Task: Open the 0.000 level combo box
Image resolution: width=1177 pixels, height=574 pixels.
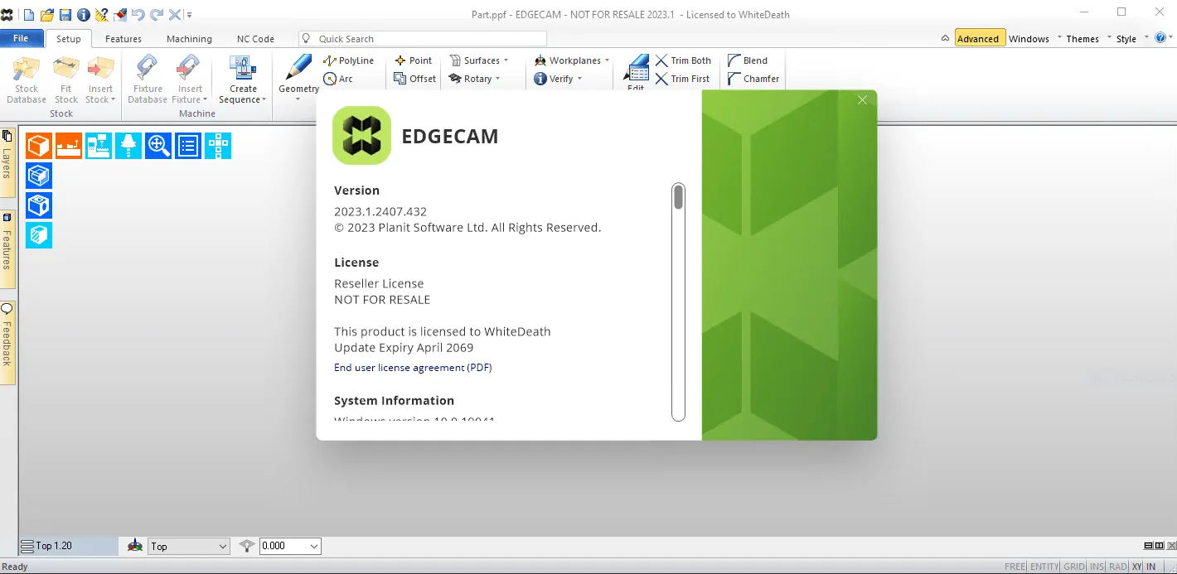Action: coord(290,546)
